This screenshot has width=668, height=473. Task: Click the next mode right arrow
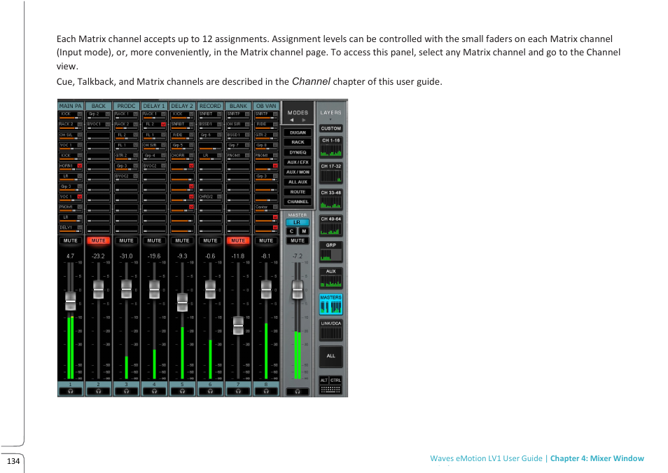[x=304, y=121]
